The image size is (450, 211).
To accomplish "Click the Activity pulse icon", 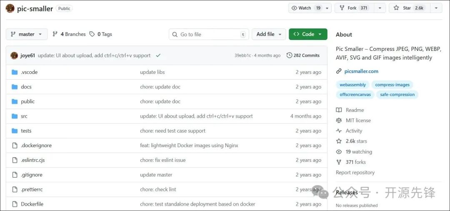I will point(339,131).
